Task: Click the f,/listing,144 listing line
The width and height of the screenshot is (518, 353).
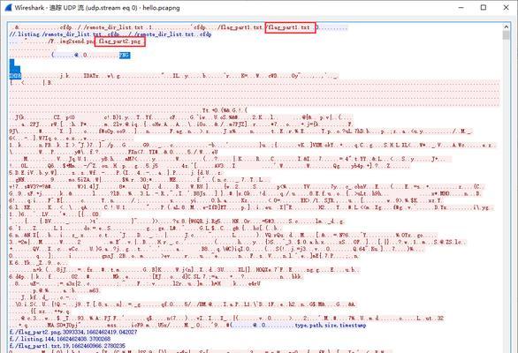Action: coord(60,339)
